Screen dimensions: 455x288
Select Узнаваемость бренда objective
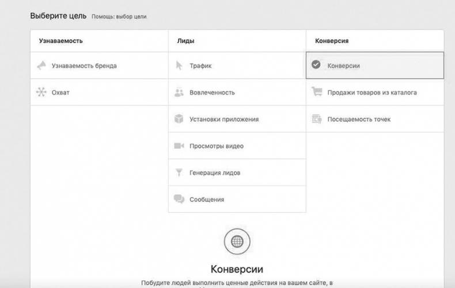pos(84,66)
